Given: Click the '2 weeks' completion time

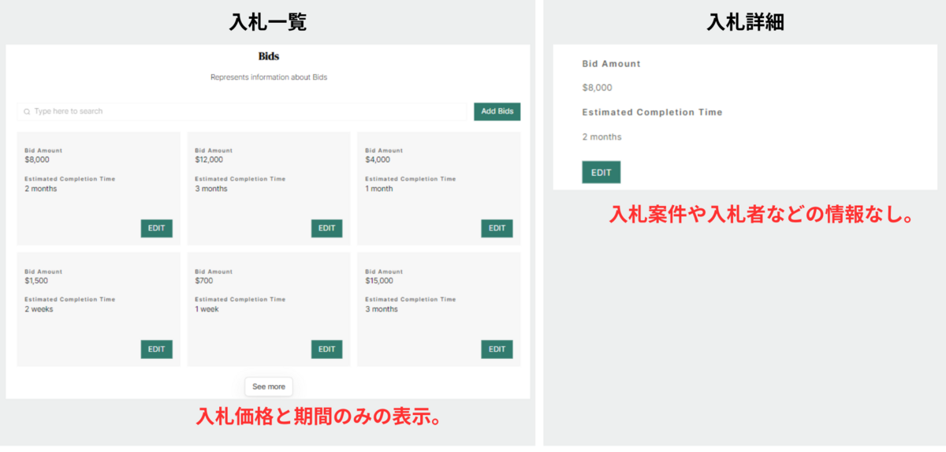Looking at the screenshot, I should 39,309.
